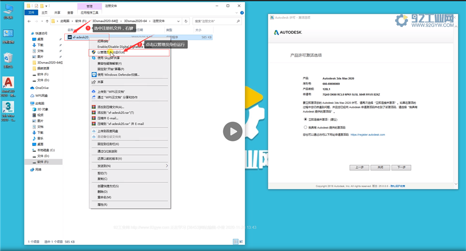Click OneDrive cloud icon in navigation pane

[x=33, y=88]
